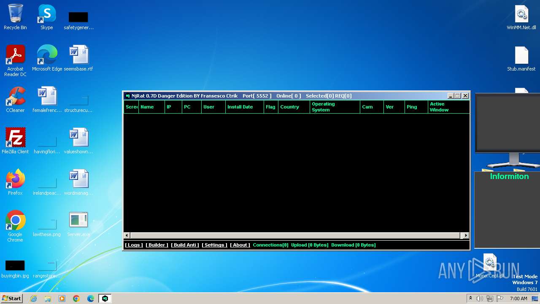The image size is (540, 304).
Task: Sort by the PC column header
Action: point(192,107)
